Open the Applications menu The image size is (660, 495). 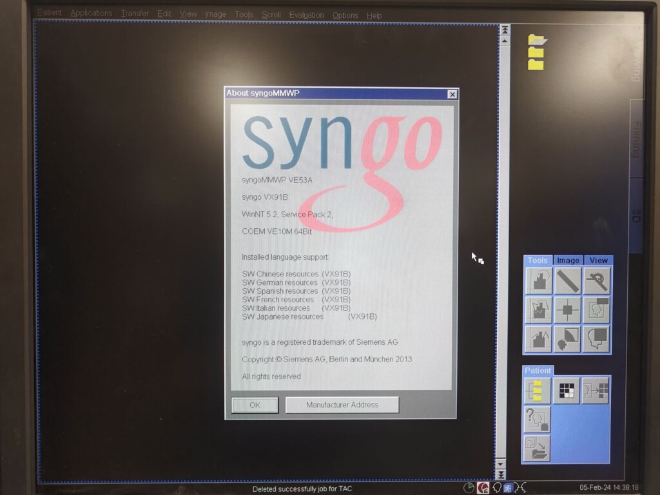pyautogui.click(x=91, y=14)
